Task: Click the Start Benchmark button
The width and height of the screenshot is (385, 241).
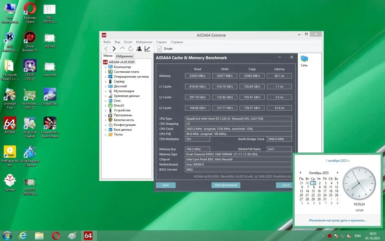Action: click(226, 185)
